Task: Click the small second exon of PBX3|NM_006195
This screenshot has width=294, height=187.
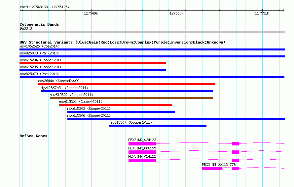Action: pos(236,152)
